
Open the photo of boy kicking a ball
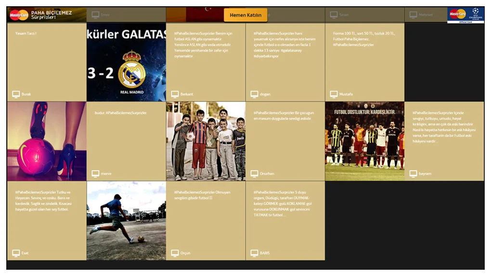point(126,221)
